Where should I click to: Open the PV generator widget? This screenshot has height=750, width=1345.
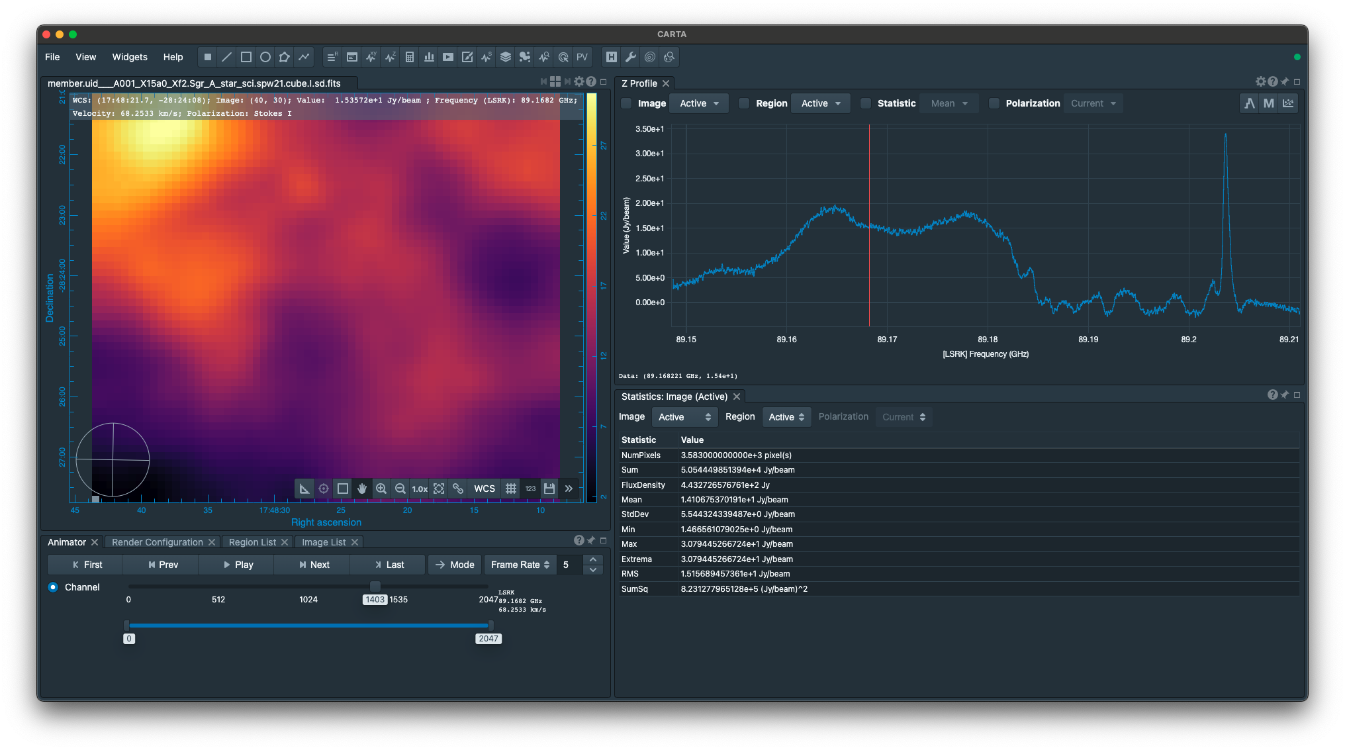[x=582, y=57]
